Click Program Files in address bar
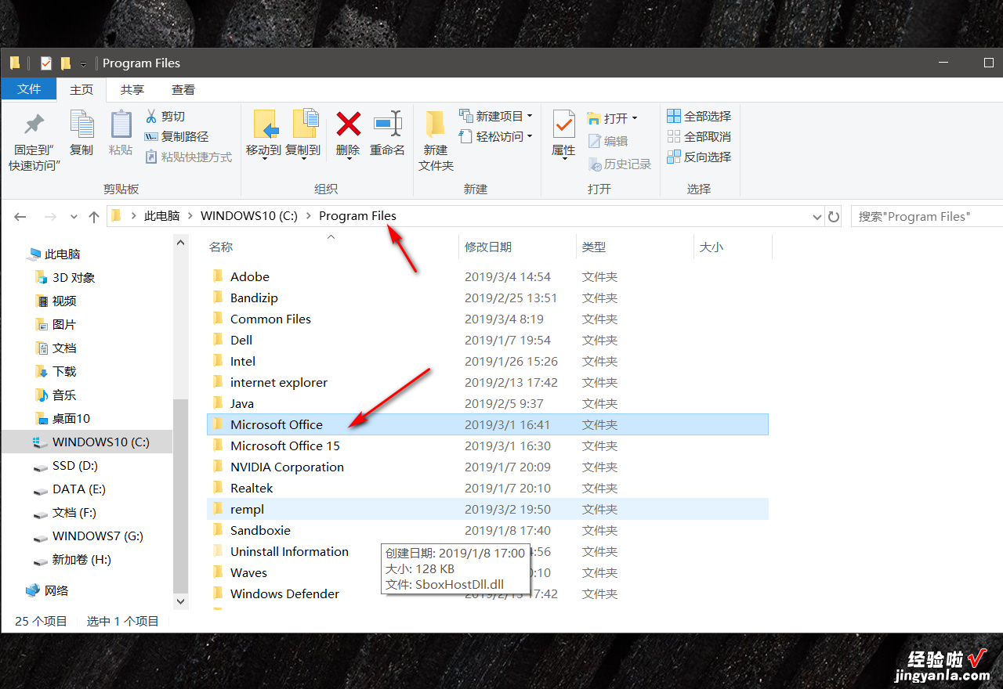The width and height of the screenshot is (1003, 689). 357,216
